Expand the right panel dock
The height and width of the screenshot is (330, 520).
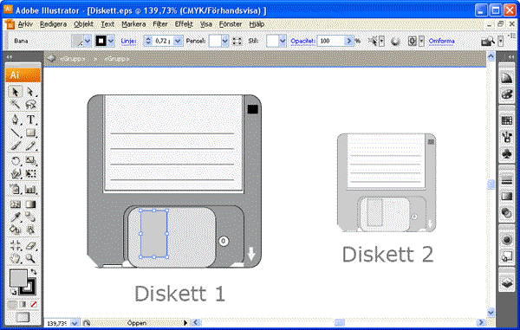click(x=511, y=57)
